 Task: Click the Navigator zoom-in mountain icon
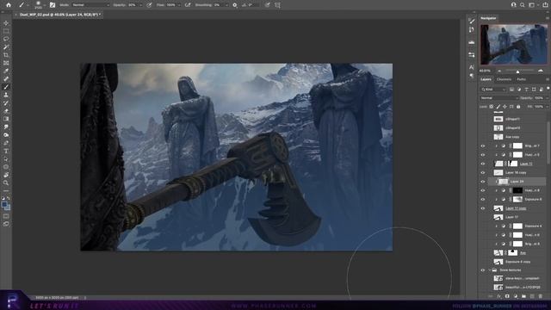coord(541,71)
